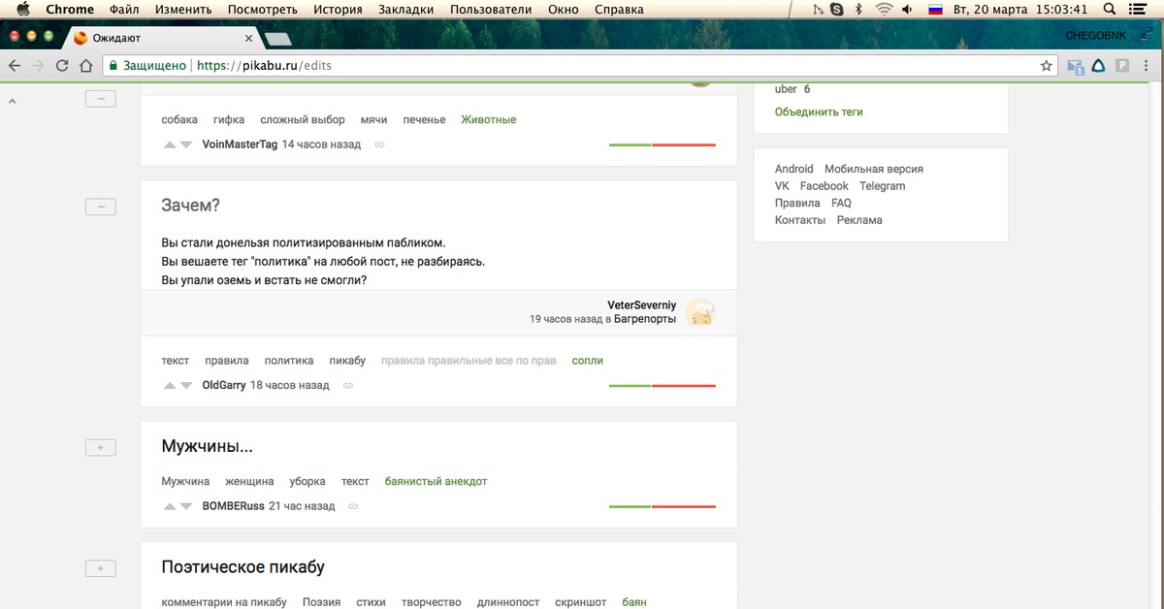Expand the "Поэтическое пикабу" post
This screenshot has width=1164, height=609.
(100, 568)
